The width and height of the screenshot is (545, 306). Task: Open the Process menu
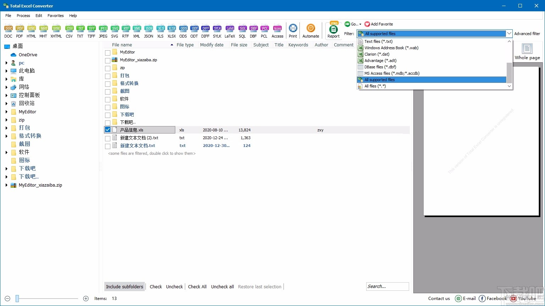(x=23, y=16)
